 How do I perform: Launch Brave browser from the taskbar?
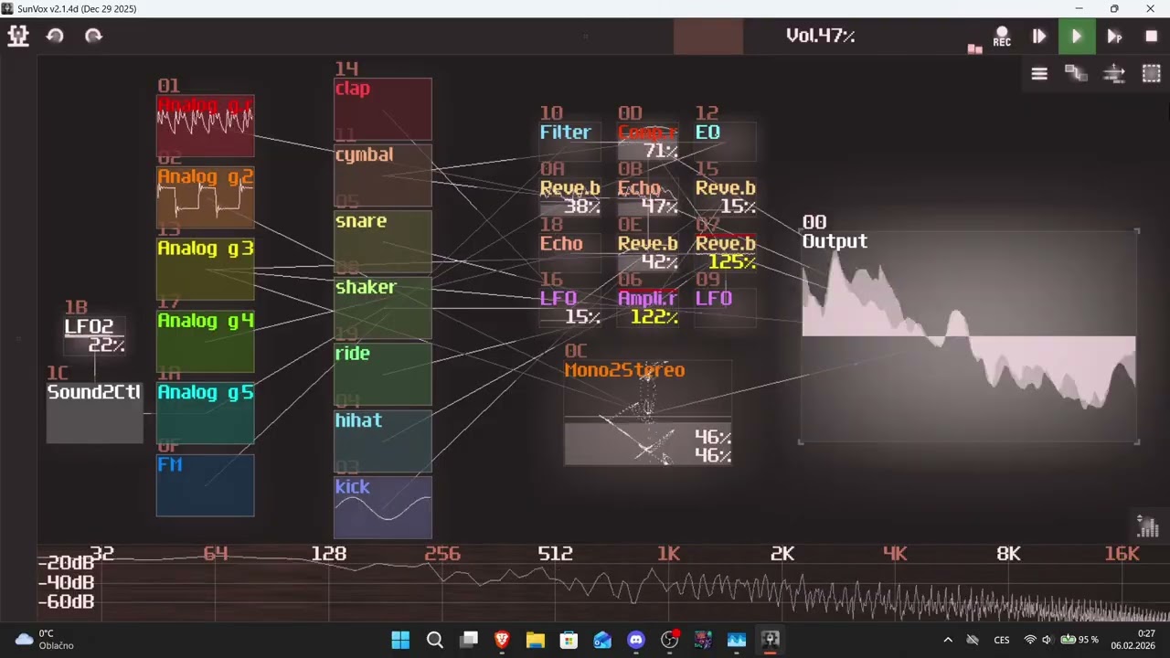[x=502, y=640]
